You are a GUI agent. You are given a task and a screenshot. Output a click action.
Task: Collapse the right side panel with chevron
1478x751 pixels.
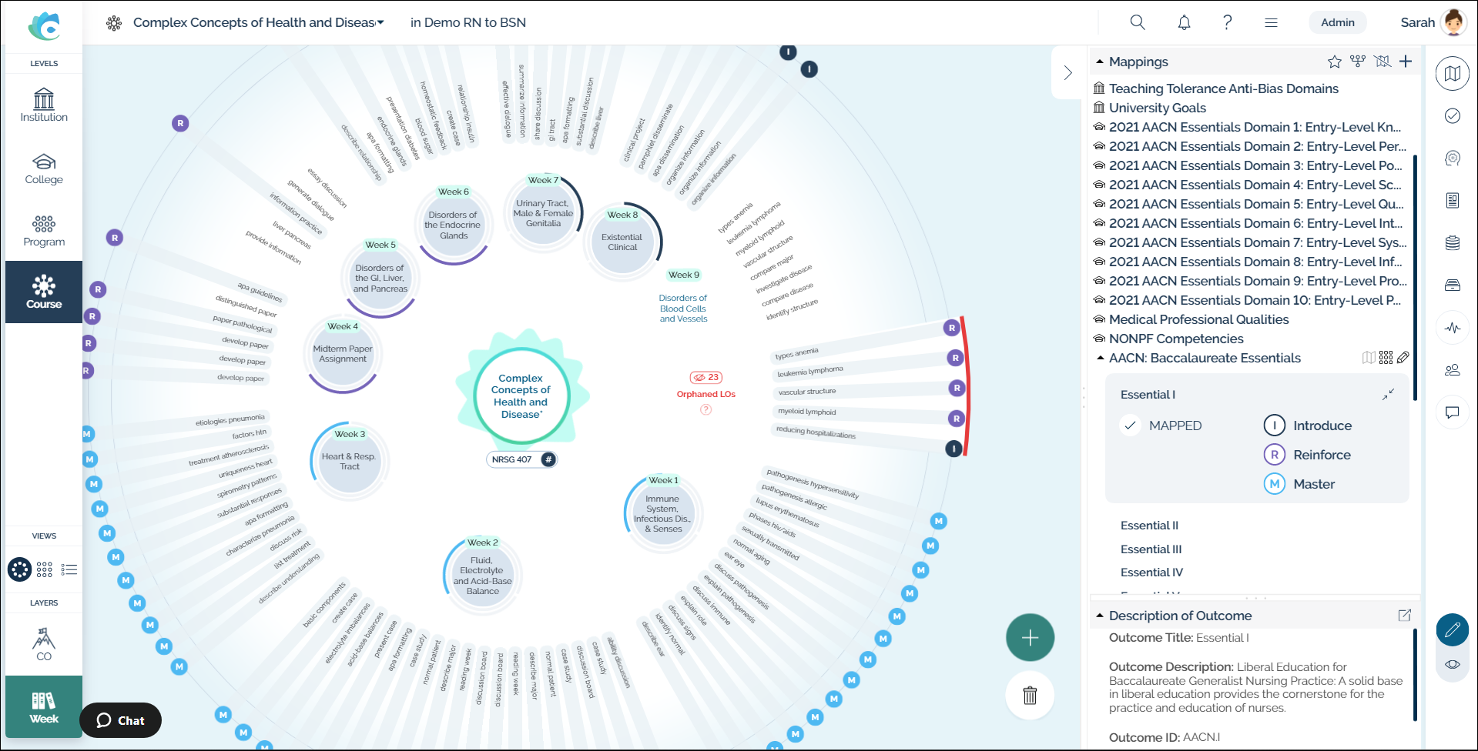click(x=1067, y=72)
